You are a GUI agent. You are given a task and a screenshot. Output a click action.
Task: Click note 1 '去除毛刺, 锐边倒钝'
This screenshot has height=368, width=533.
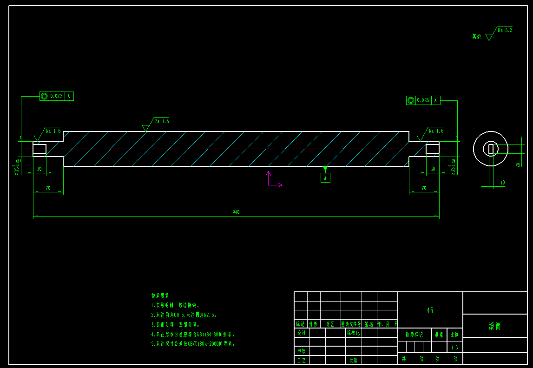(x=175, y=305)
